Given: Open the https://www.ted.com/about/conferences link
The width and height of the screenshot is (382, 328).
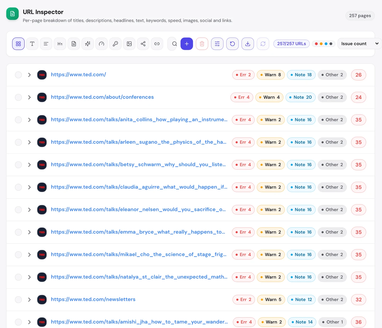Looking at the screenshot, I should (x=102, y=97).
